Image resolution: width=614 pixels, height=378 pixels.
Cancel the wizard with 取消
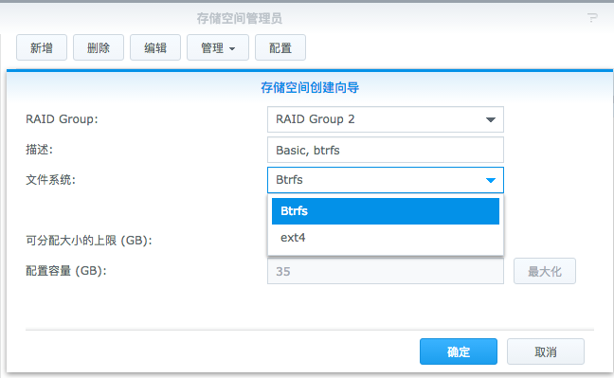[546, 351]
